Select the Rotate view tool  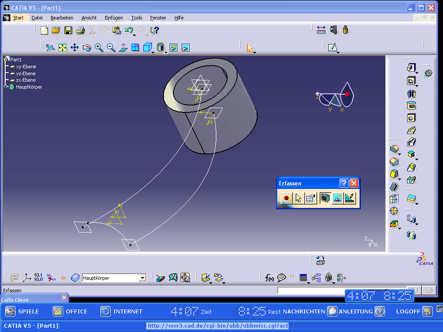click(x=87, y=48)
